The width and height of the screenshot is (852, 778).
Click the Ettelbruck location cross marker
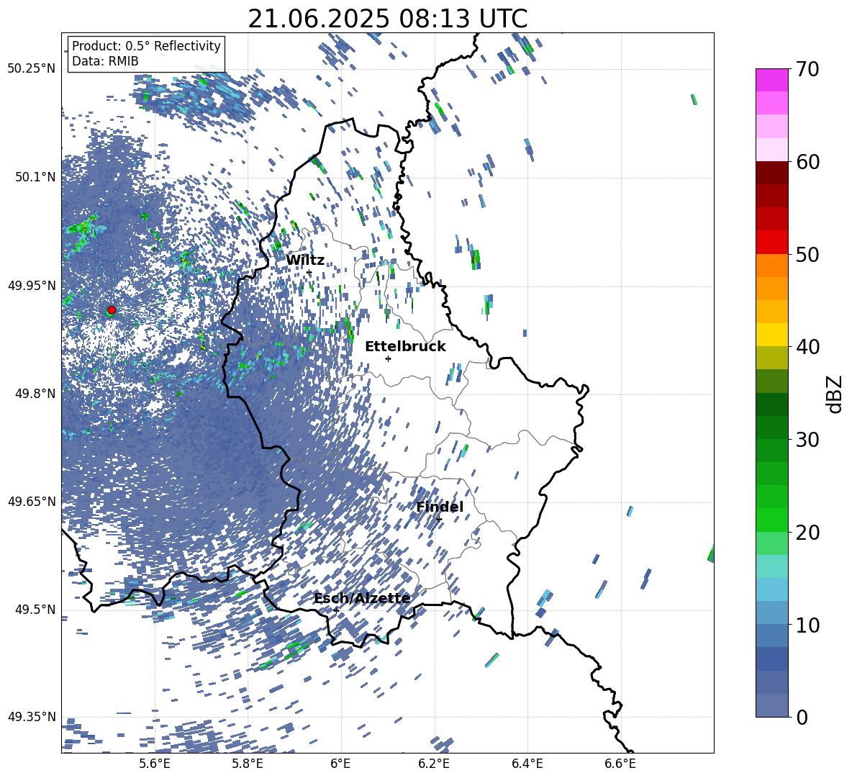[388, 358]
